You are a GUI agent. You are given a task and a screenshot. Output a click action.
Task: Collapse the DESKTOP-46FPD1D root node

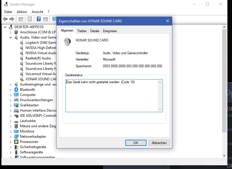[x=5, y=27]
